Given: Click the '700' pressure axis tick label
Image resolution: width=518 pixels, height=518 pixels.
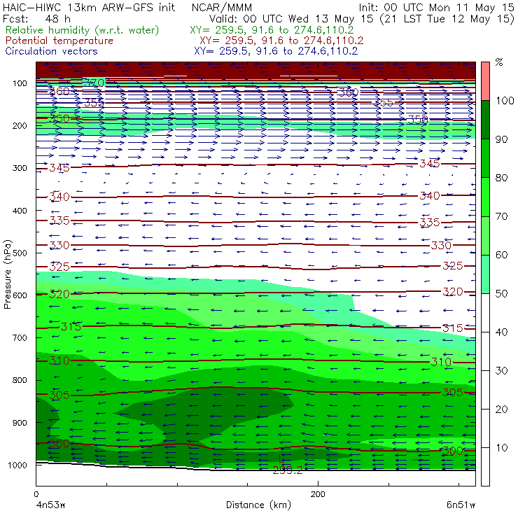Looking at the screenshot, I should click(20, 337).
